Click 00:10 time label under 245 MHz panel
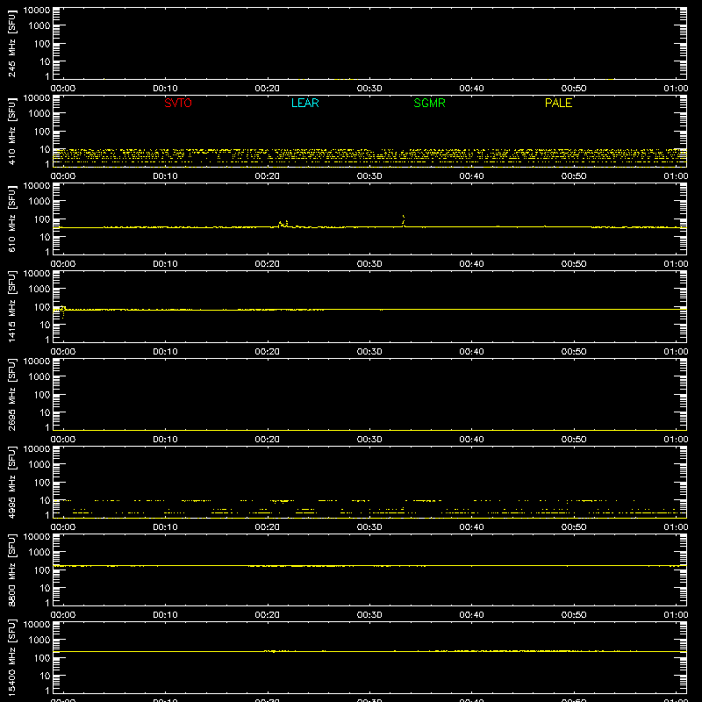702x702 pixels. tap(165, 89)
